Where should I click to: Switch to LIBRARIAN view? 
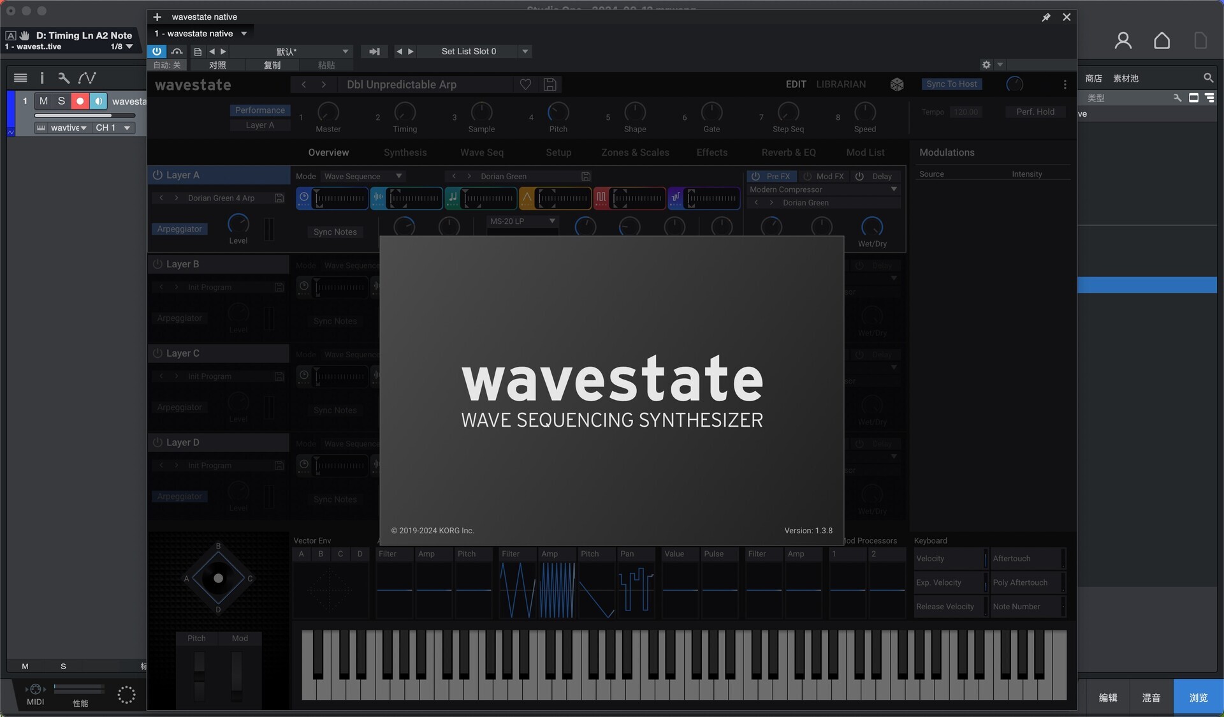[x=841, y=84]
